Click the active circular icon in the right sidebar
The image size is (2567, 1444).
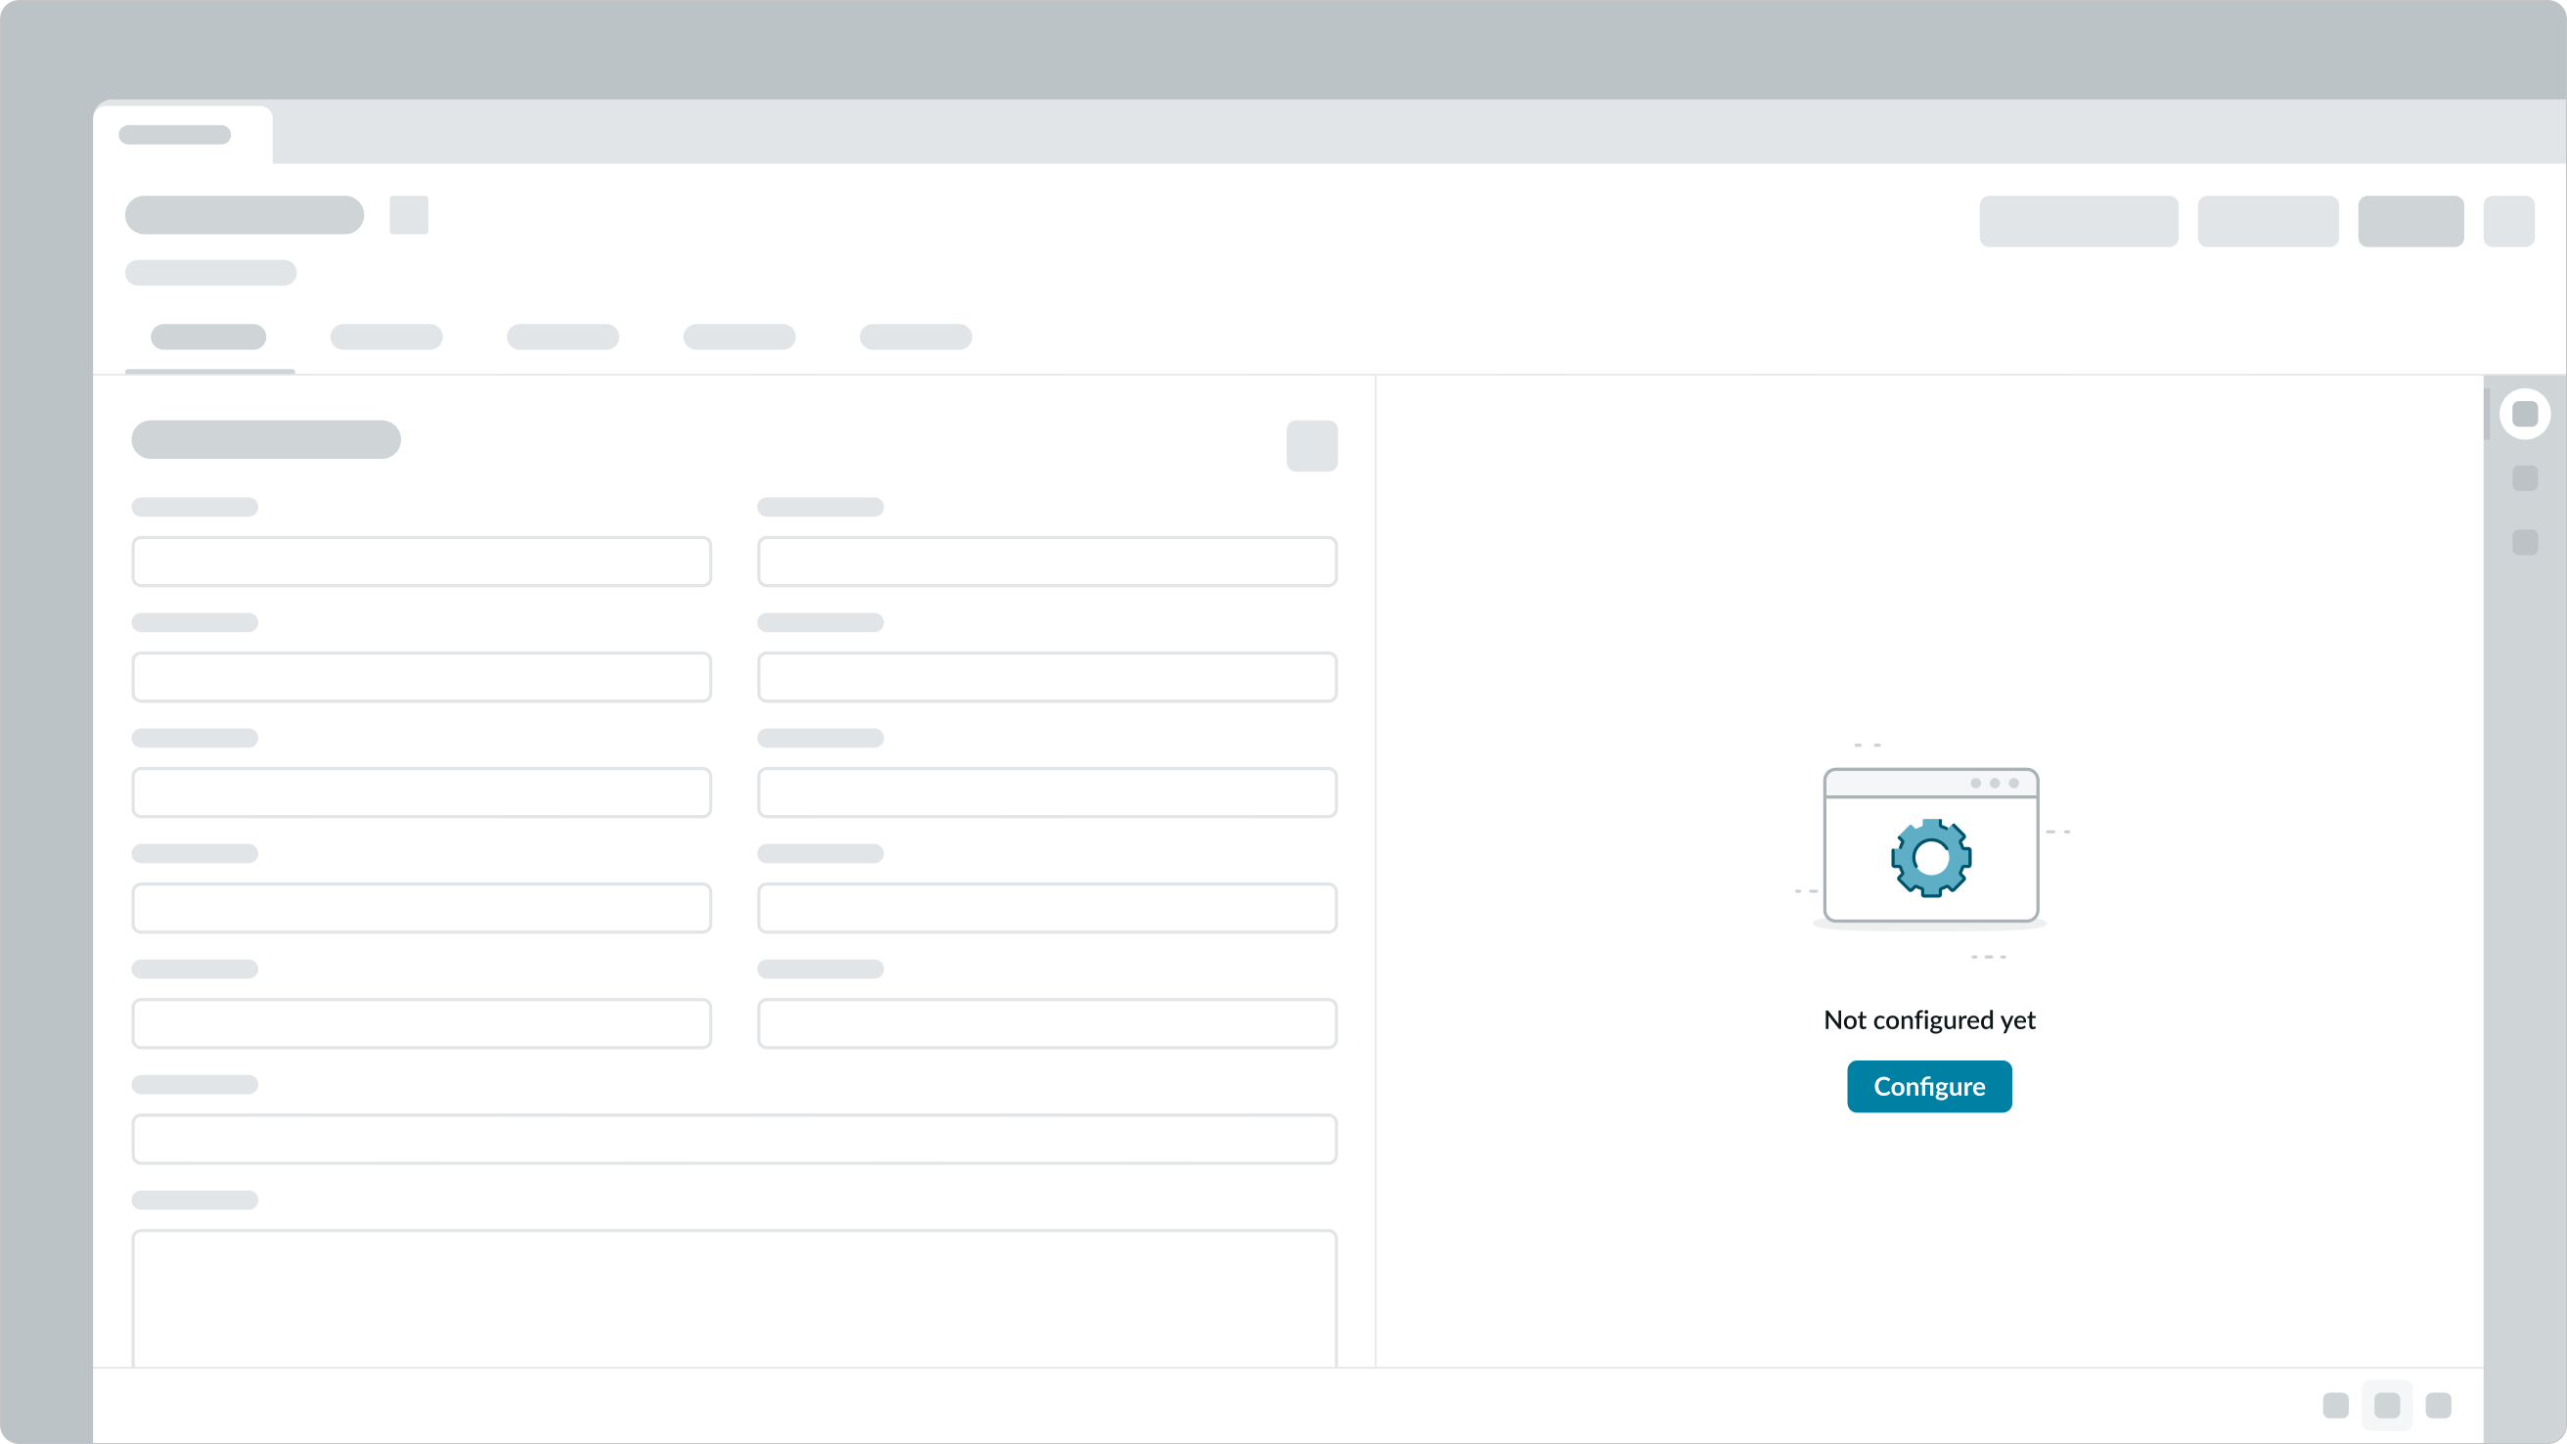click(x=2525, y=414)
